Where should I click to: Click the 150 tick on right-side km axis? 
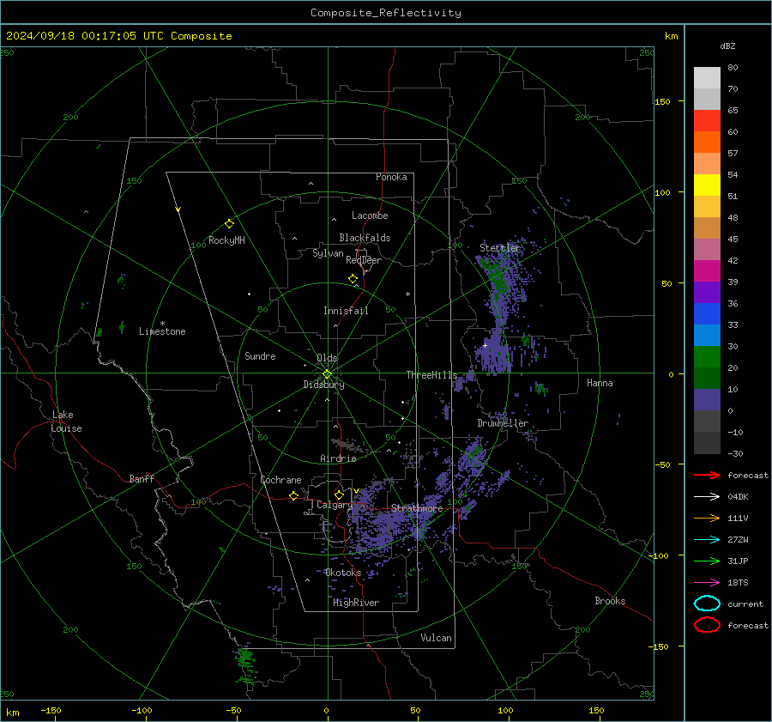[x=662, y=101]
